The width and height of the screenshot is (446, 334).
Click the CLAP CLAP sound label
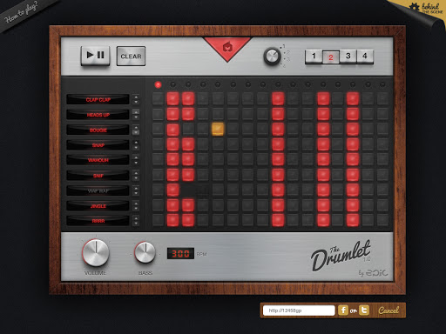[x=98, y=99]
